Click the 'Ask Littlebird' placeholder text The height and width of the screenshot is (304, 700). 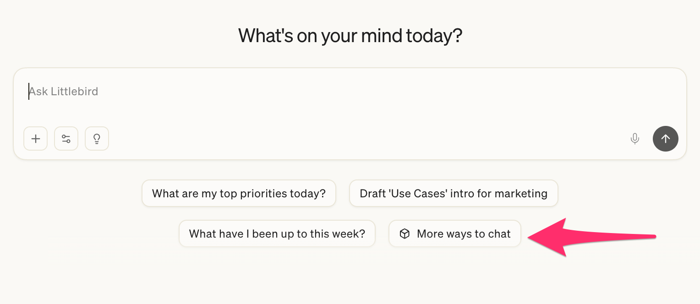(x=64, y=92)
